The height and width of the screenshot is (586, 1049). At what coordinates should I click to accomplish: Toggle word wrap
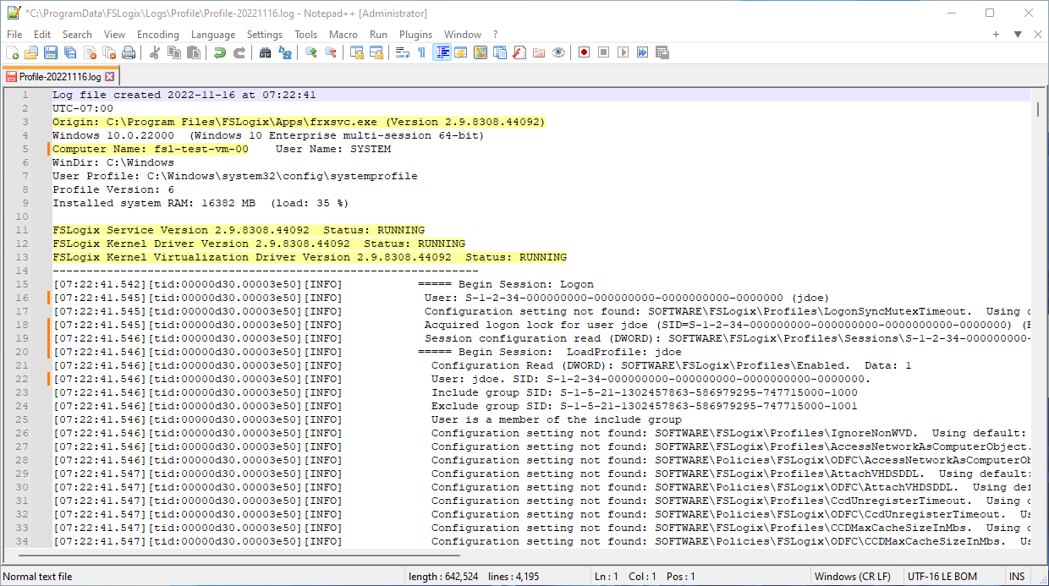[403, 52]
